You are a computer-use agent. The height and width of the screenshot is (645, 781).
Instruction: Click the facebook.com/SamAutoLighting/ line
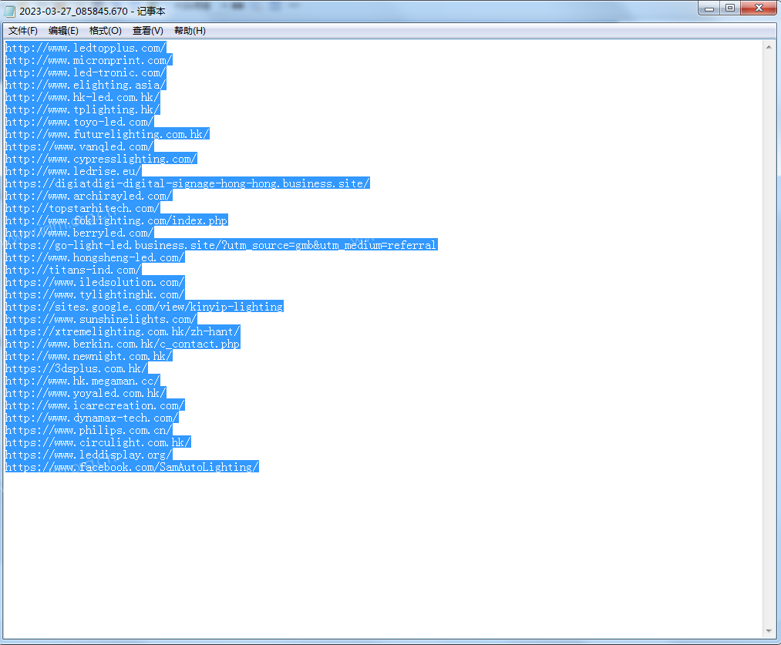pos(132,467)
